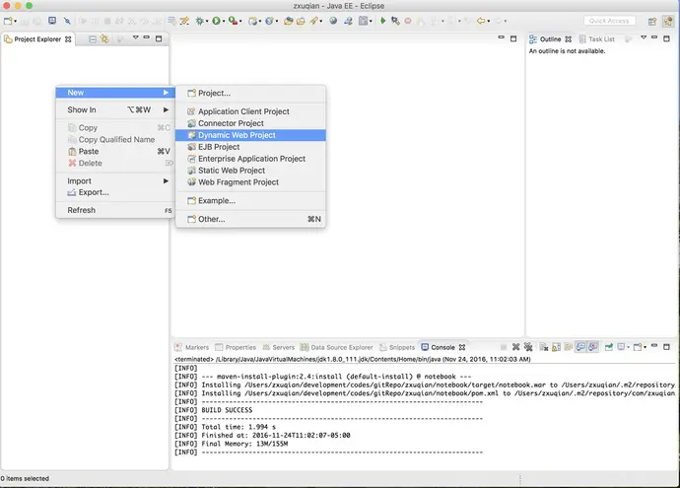Click the terminated java process path text
Viewport: 680px width, 488px height.
353,359
